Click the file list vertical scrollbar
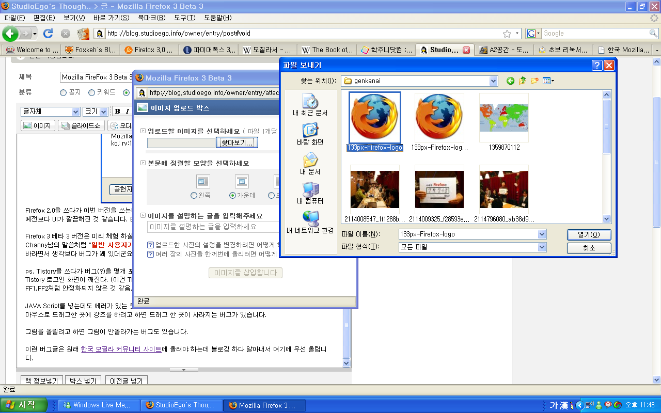This screenshot has width=661, height=413. click(607, 157)
